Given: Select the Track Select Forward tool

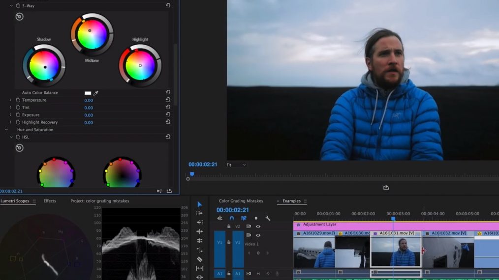Looking at the screenshot, I should [x=199, y=213].
